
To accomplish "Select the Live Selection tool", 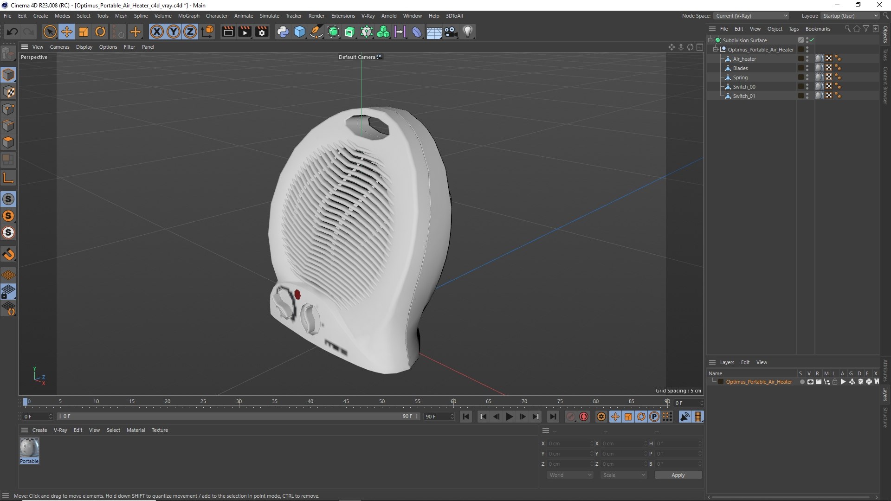I will 50,32.
